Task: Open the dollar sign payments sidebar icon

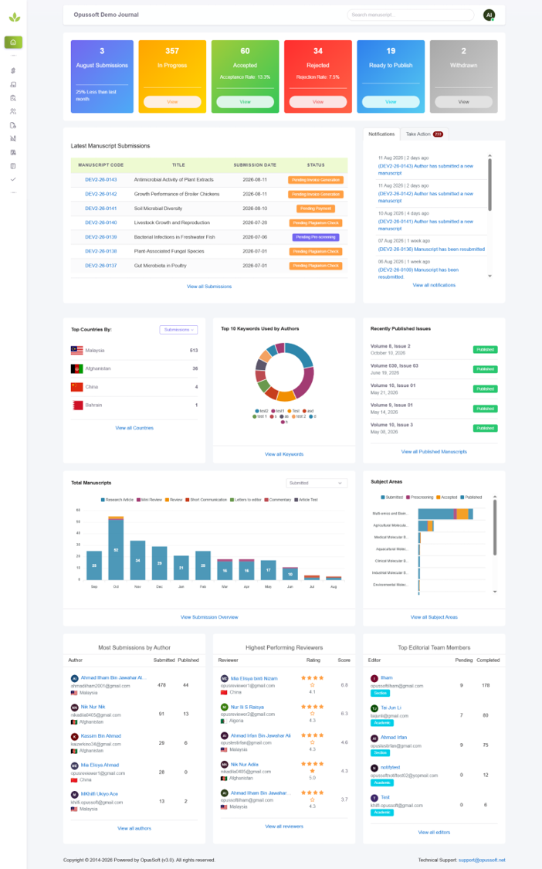Action: pos(13,71)
